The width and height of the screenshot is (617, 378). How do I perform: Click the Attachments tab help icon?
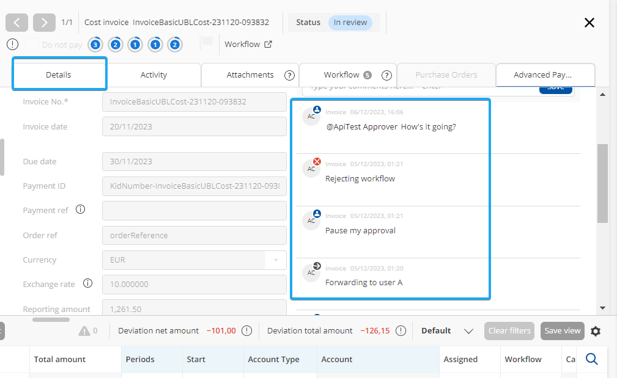tap(290, 75)
